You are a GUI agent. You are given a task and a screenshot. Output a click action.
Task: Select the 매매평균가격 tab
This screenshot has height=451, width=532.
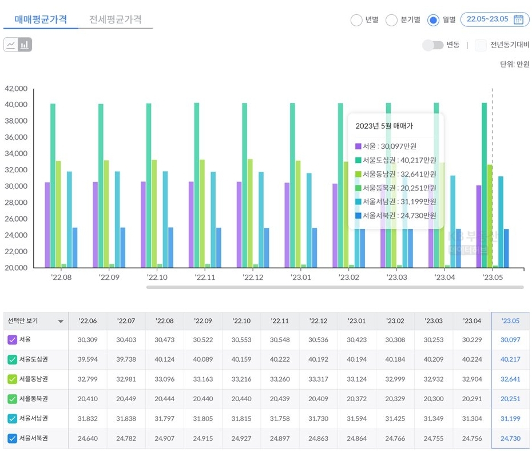(41, 19)
